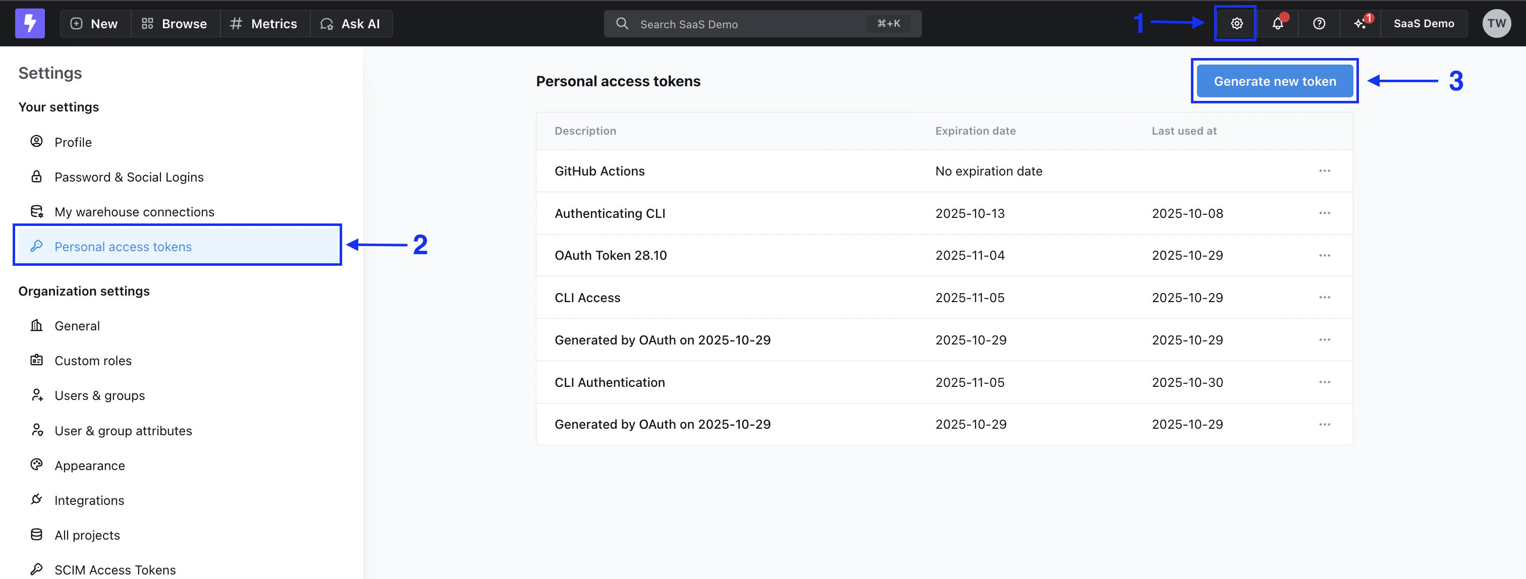1526x579 pixels.
Task: Select Users & groups settings
Action: point(99,395)
